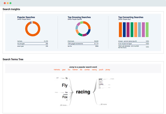Click the small lowercase 'fox' node in the tree
This screenshot has height=114, width=166.
point(66,92)
